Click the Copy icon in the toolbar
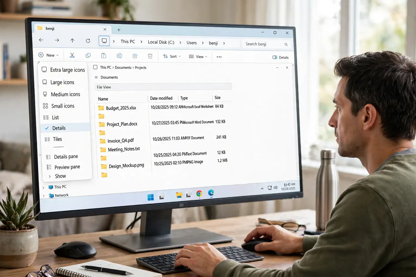The image size is (416, 277). pos(88,55)
